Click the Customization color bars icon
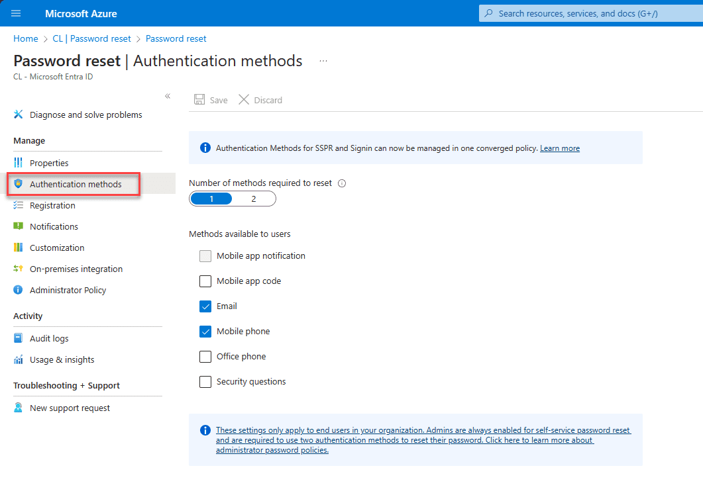703x503 pixels. pyautogui.click(x=18, y=248)
